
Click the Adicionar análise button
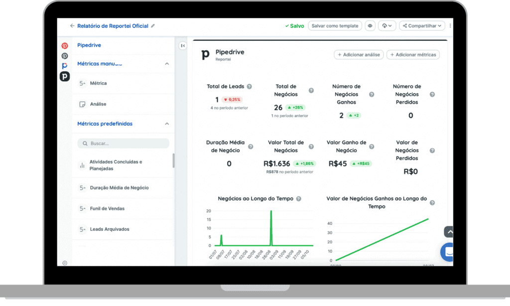(x=358, y=55)
